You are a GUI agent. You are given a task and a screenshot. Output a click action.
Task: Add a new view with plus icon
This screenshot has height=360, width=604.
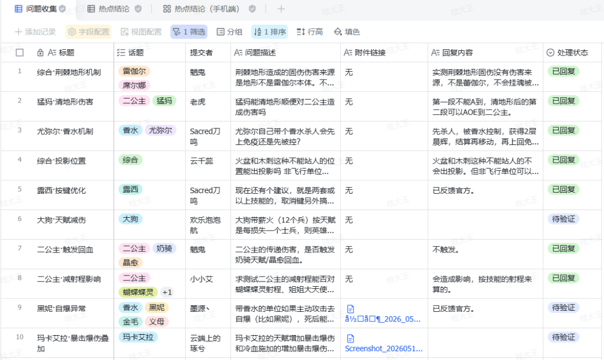click(x=281, y=8)
